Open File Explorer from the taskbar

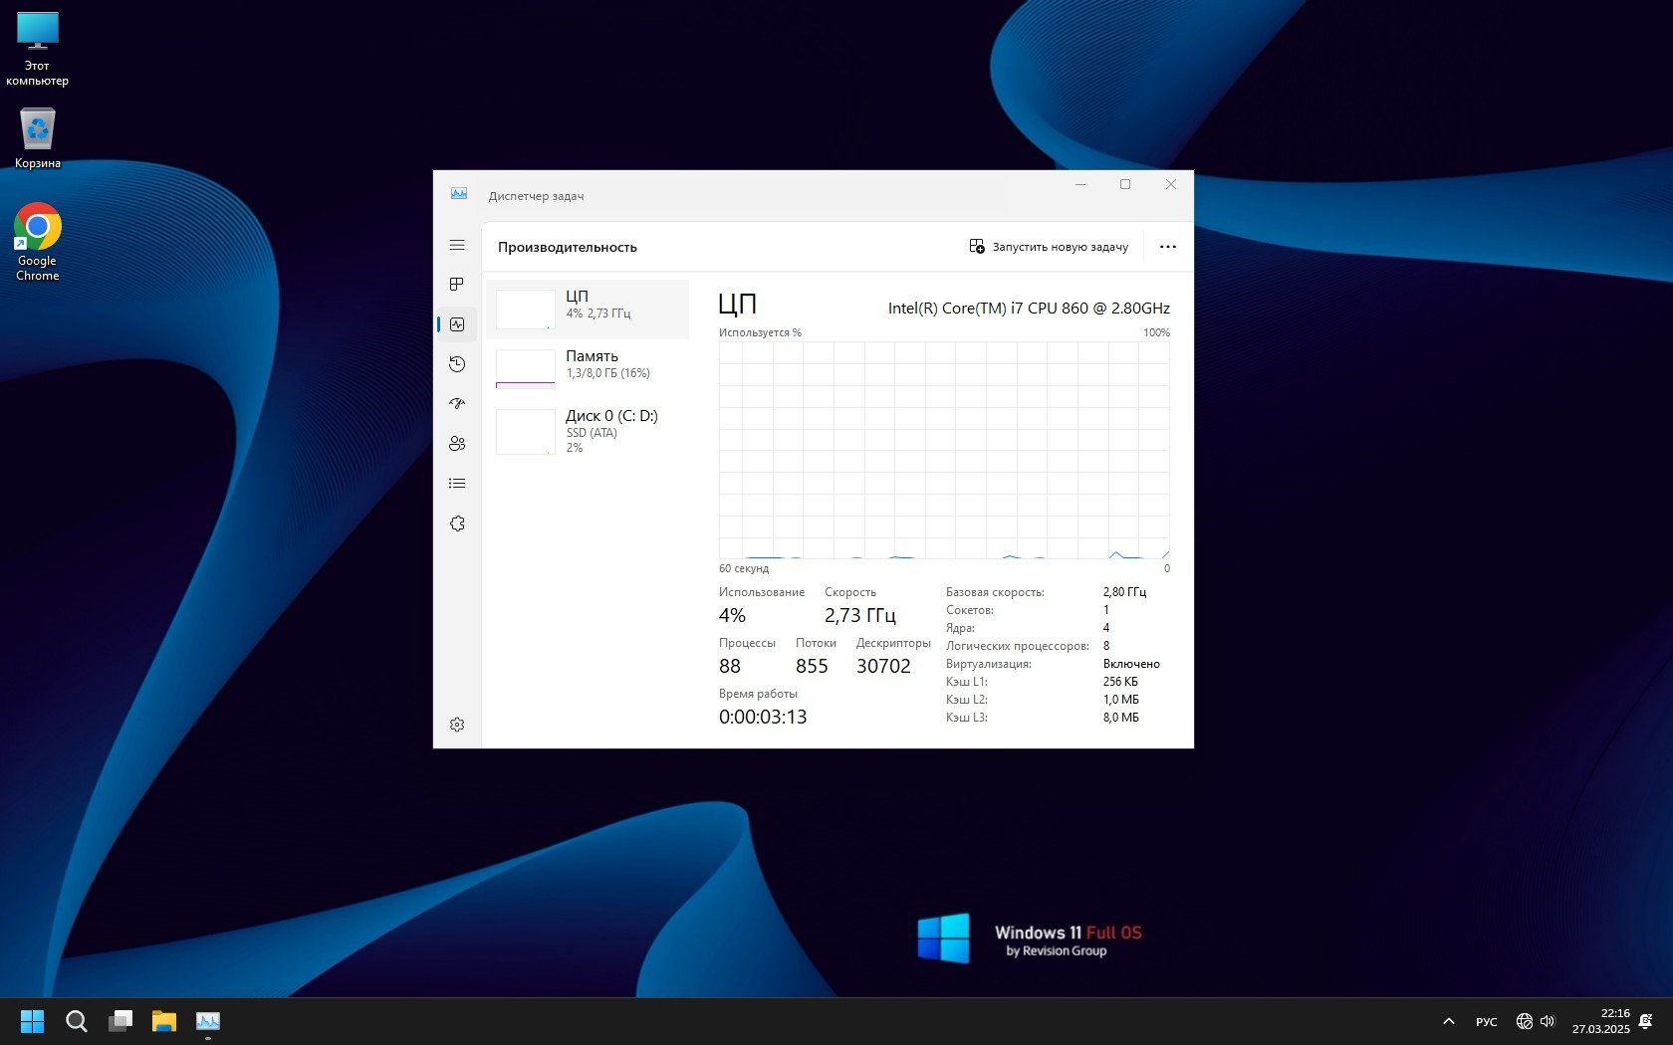click(x=164, y=1021)
